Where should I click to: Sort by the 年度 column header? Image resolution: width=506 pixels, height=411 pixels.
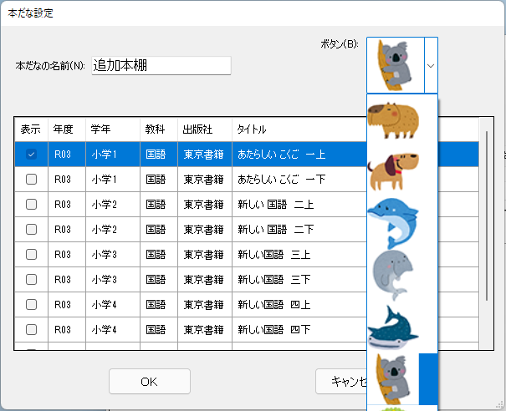pyautogui.click(x=66, y=129)
